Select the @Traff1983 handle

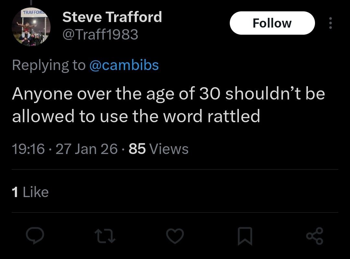pyautogui.click(x=100, y=34)
